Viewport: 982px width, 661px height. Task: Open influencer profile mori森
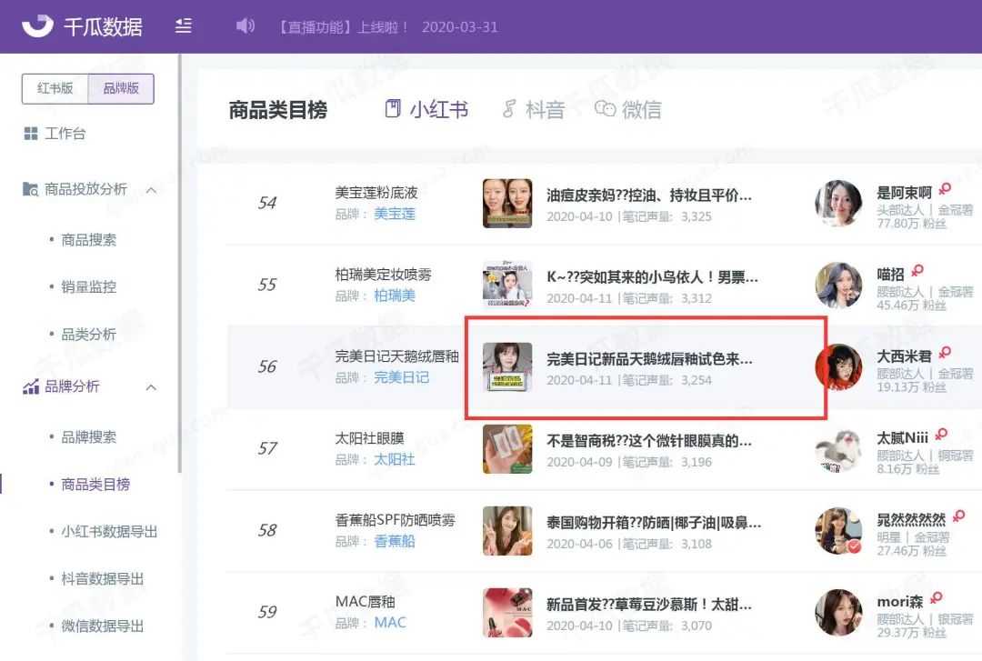pyautogui.click(x=900, y=602)
